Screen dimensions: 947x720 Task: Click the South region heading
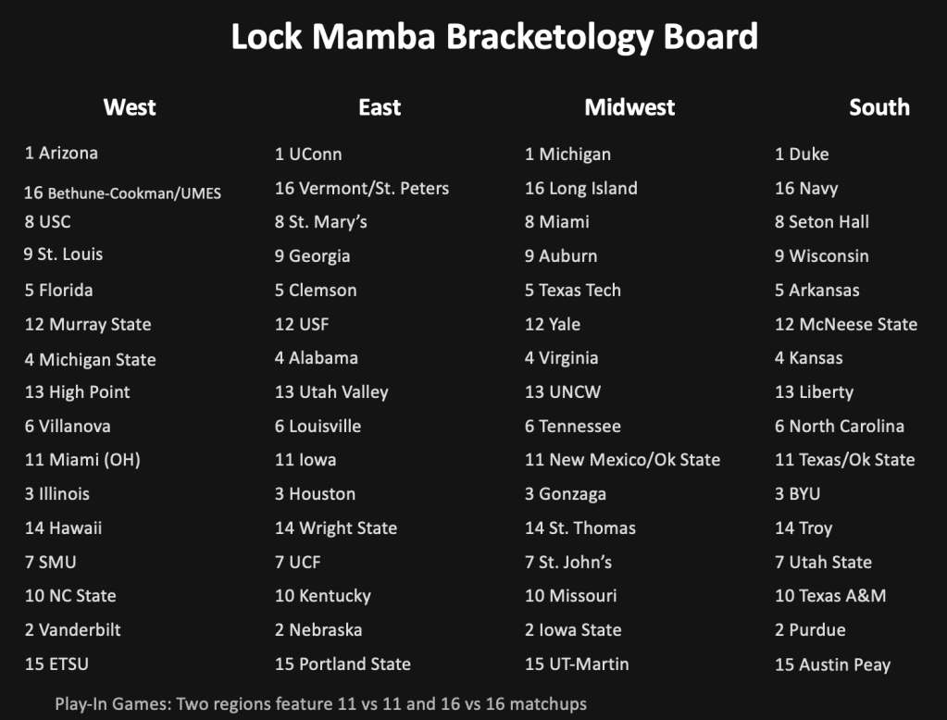tap(879, 107)
